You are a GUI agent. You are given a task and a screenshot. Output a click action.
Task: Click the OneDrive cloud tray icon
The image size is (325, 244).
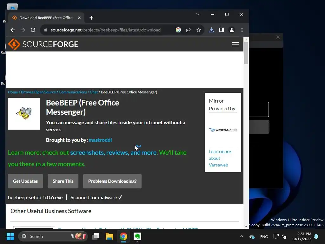coord(252,236)
